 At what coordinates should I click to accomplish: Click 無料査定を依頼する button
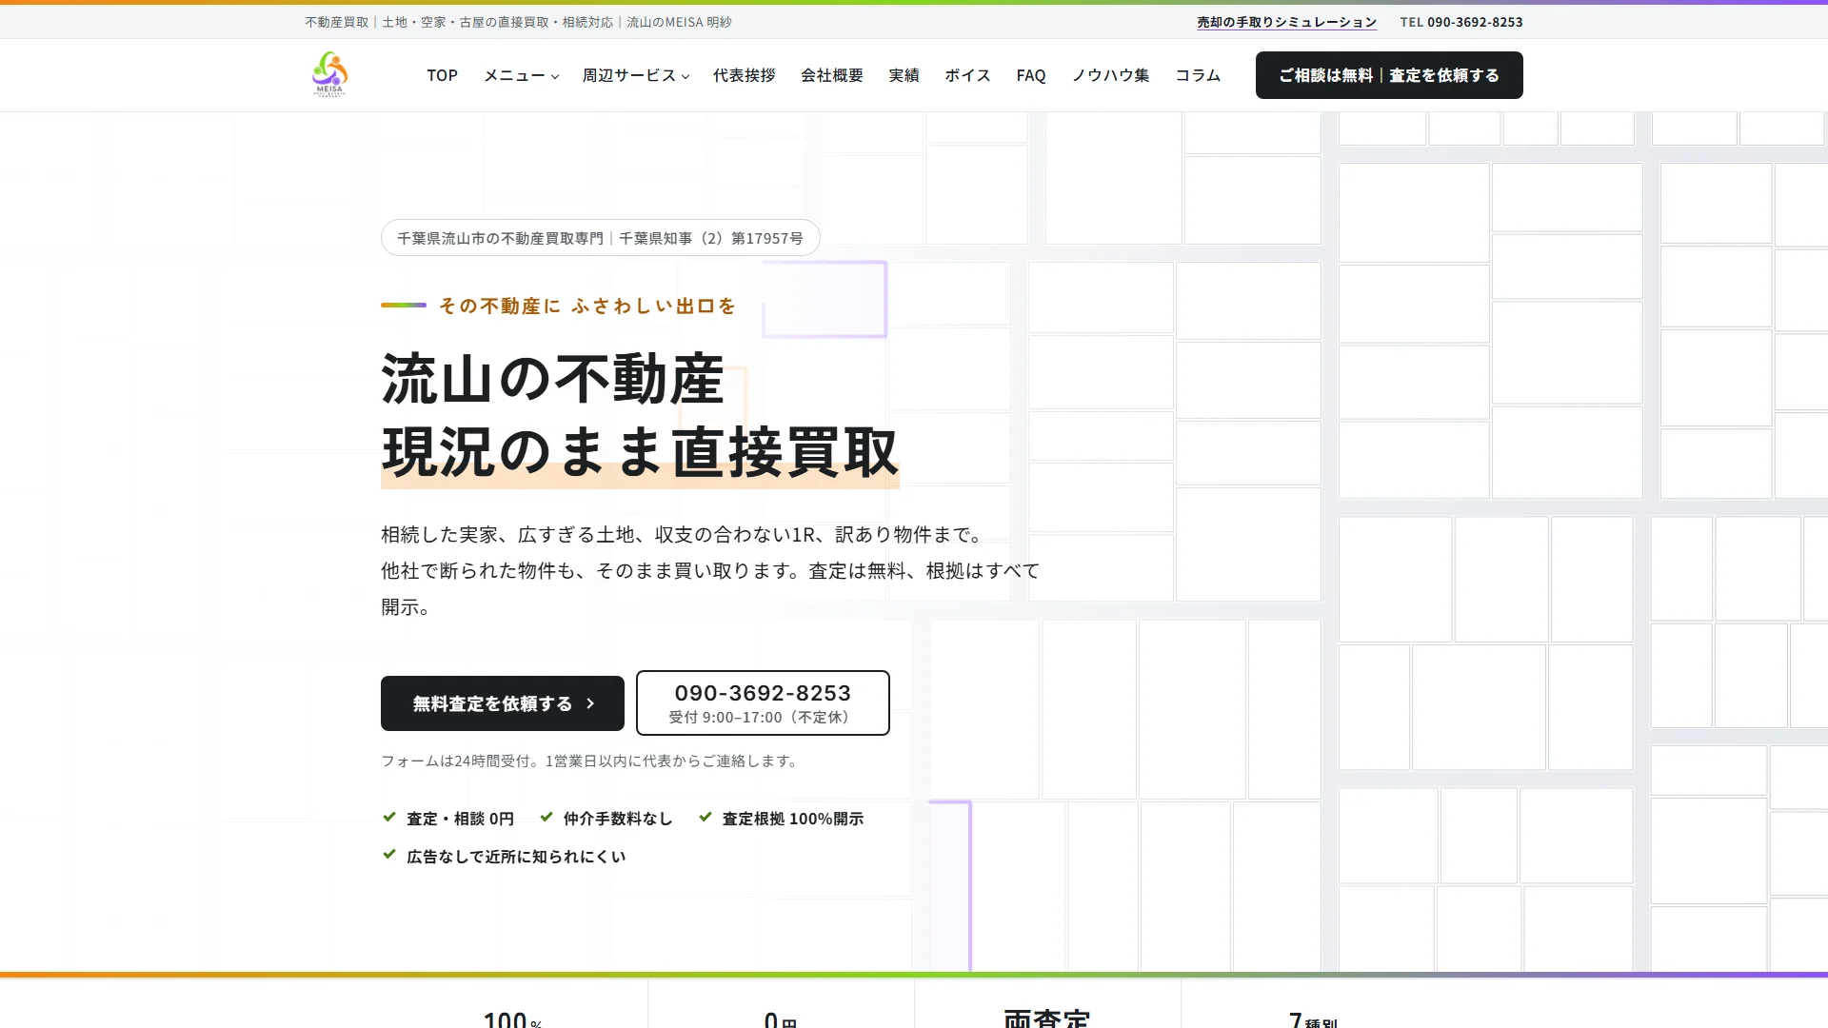click(x=503, y=703)
